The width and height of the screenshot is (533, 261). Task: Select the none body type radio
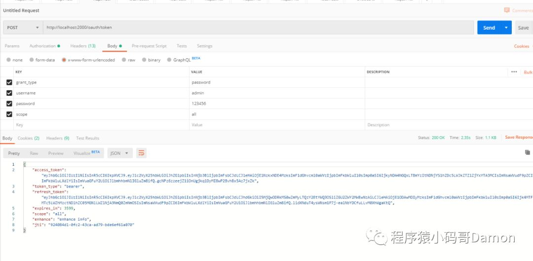pos(9,60)
